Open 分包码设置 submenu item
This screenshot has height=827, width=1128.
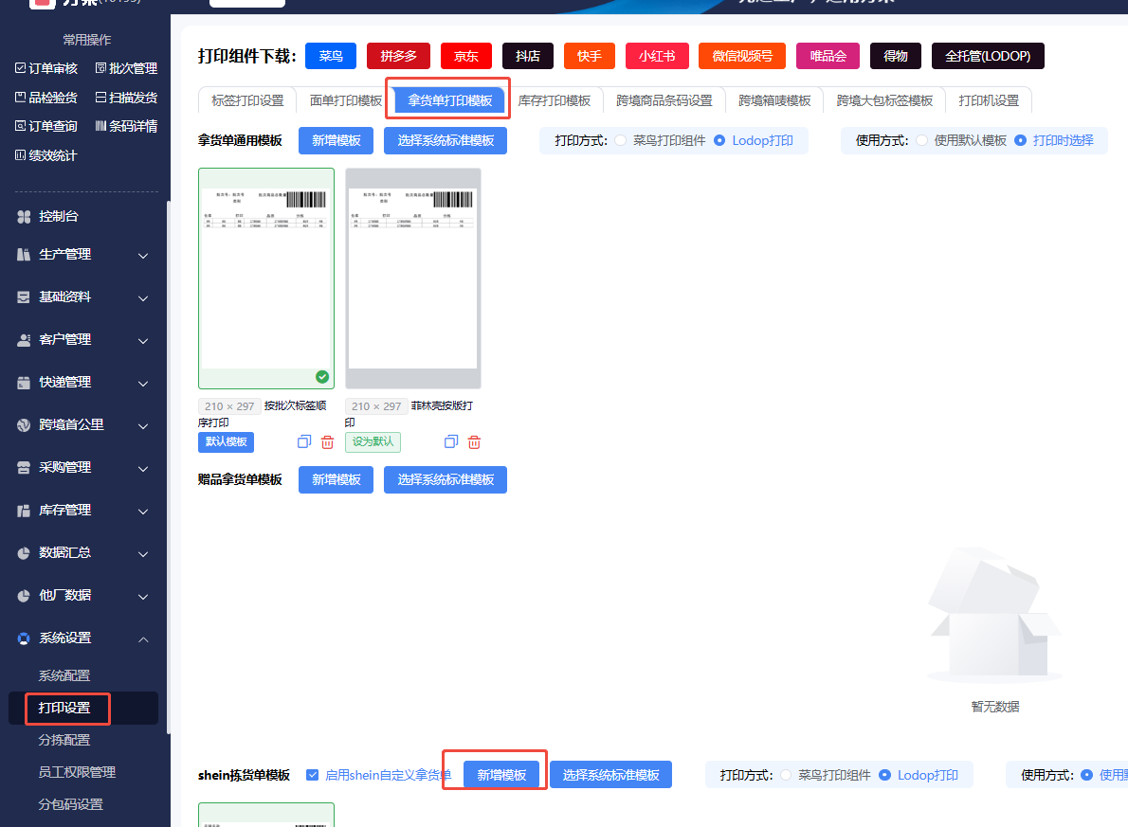click(70, 804)
